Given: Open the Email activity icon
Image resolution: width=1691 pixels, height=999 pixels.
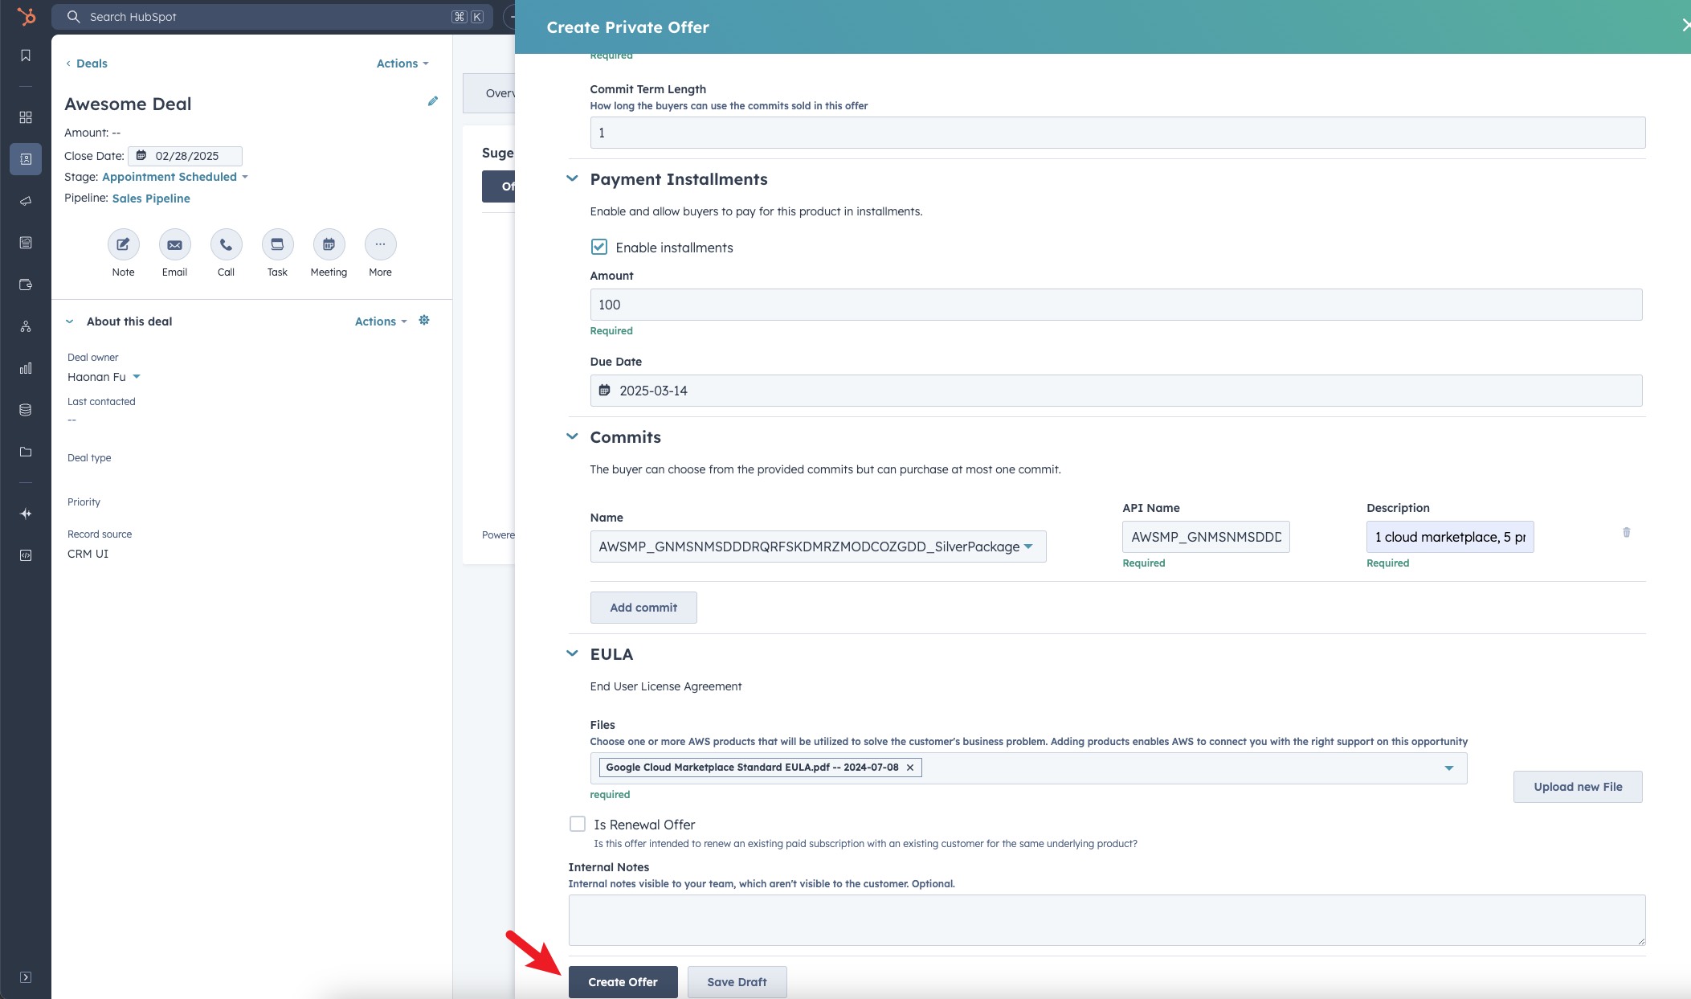Looking at the screenshot, I should coord(174,244).
